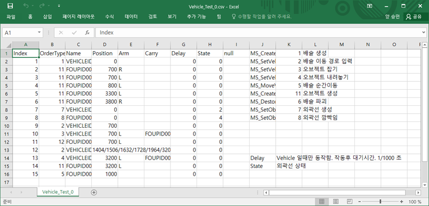
Task: Click the New Sheet plus icon
Action: (x=94, y=192)
